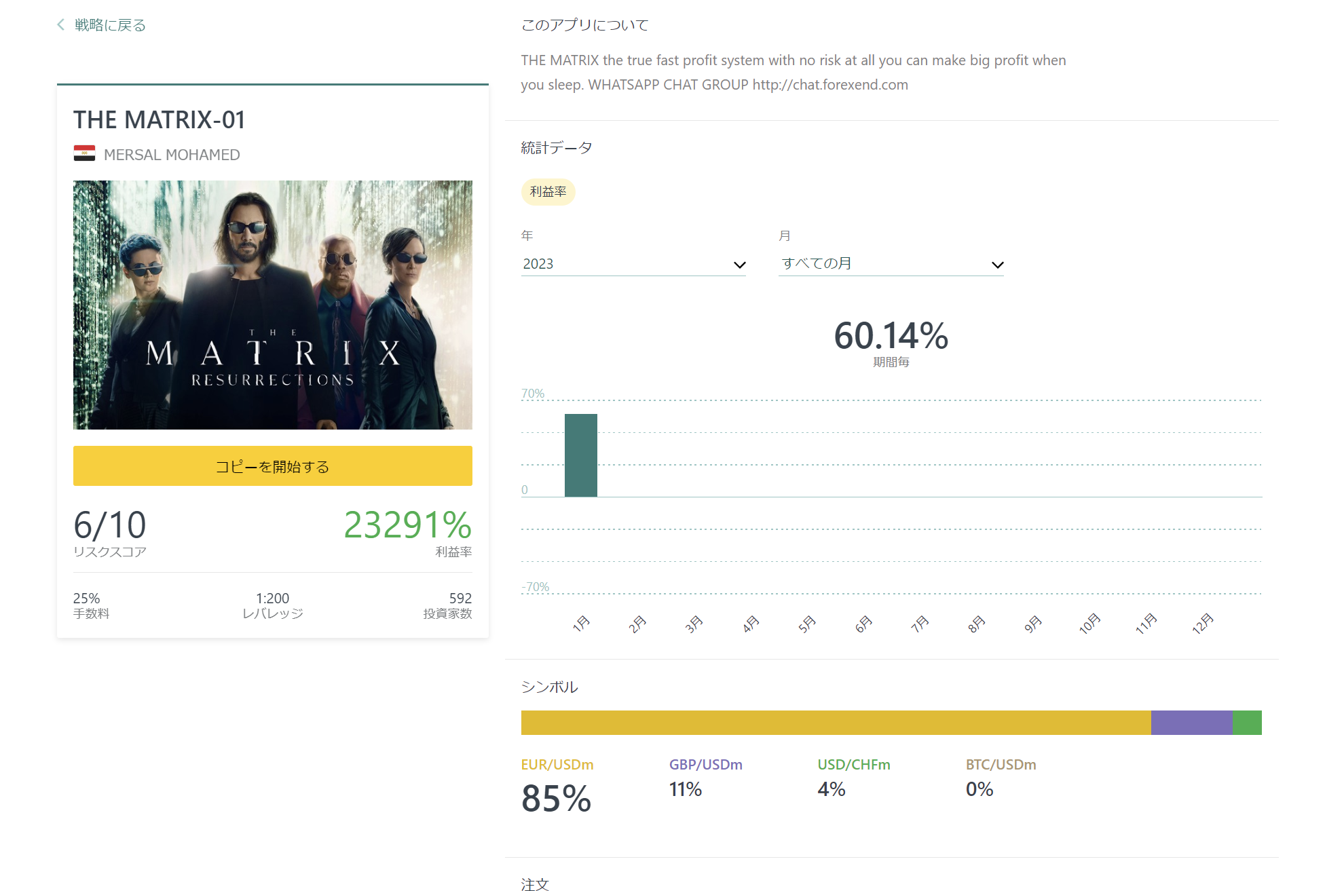Click the EUR/USDm symbol label

click(557, 765)
